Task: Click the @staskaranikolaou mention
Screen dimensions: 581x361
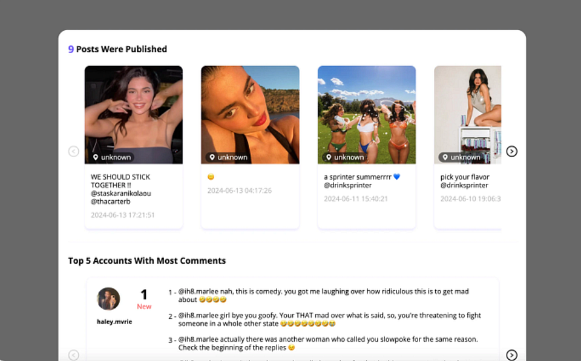Action: pyautogui.click(x=121, y=194)
